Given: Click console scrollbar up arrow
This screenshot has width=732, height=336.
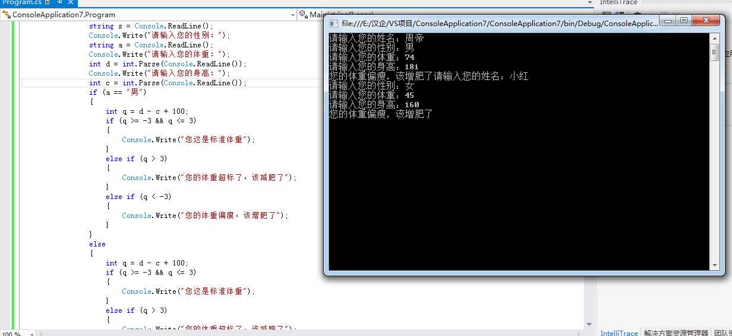Looking at the screenshot, I should pos(715,38).
